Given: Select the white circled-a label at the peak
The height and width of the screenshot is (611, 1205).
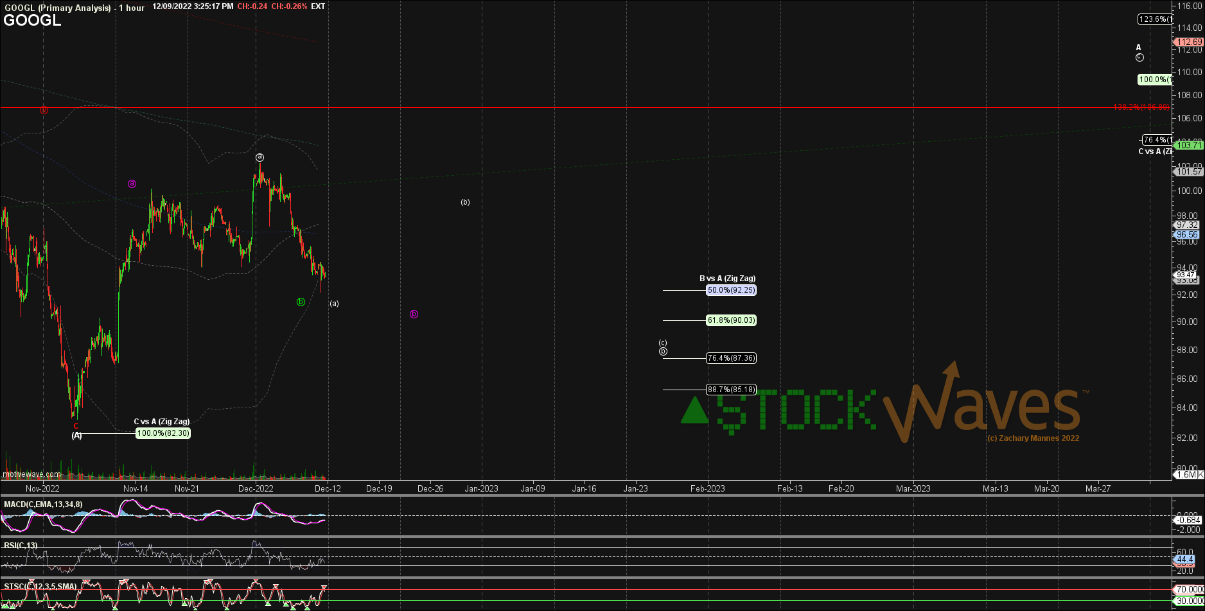Looking at the screenshot, I should coord(259,157).
